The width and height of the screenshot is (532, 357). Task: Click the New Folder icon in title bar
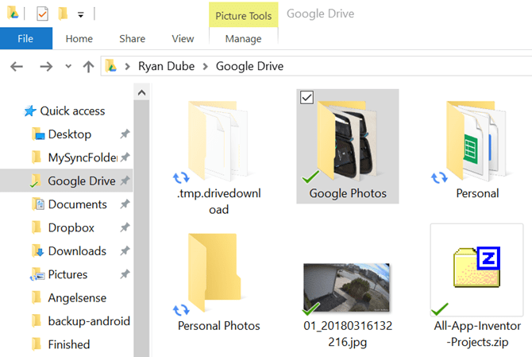coord(62,14)
